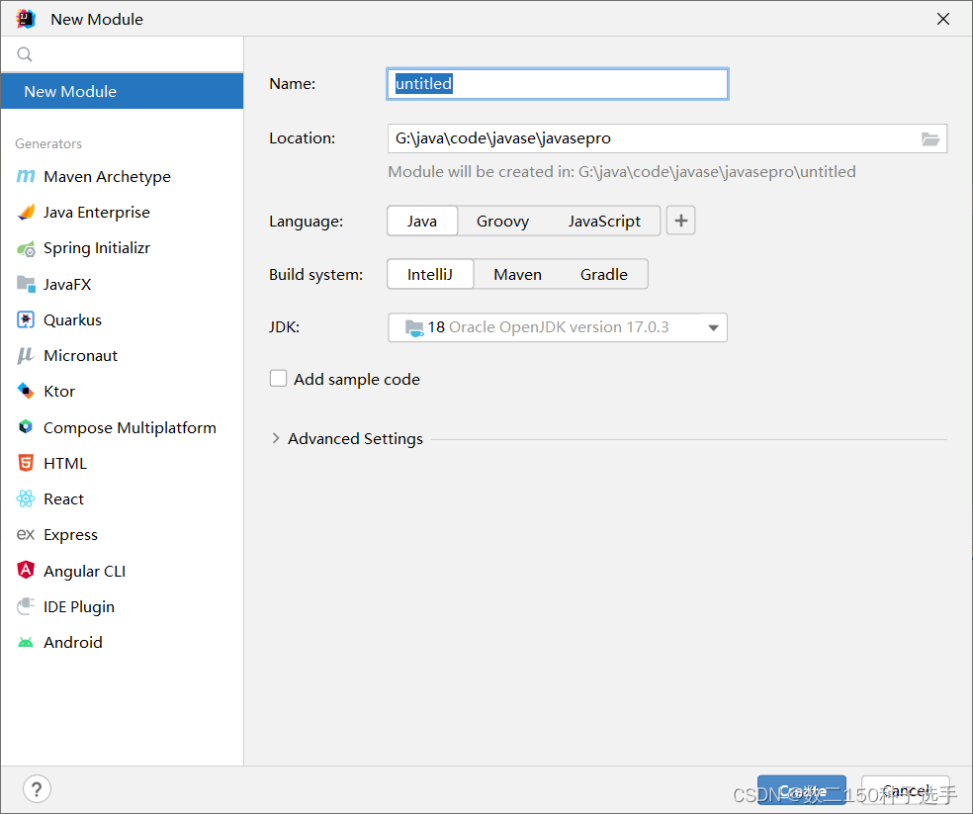The height and width of the screenshot is (814, 973).
Task: Click the IntelliJ logo in title bar
Action: 26,19
